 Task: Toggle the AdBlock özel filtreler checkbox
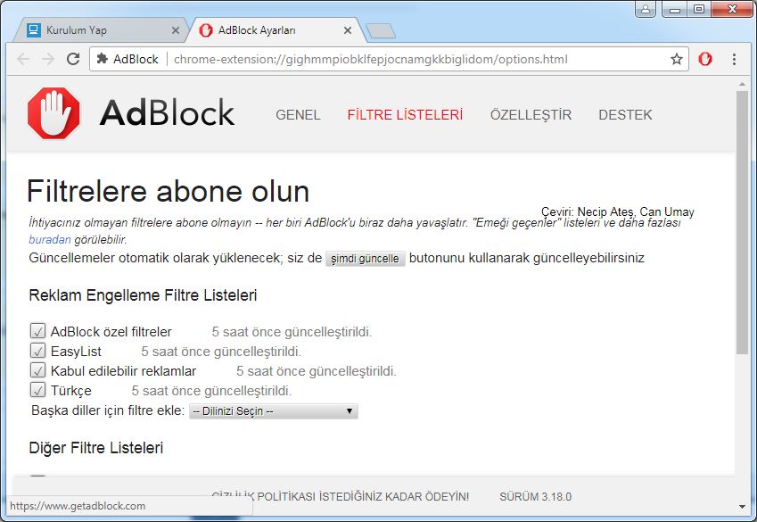tap(37, 331)
